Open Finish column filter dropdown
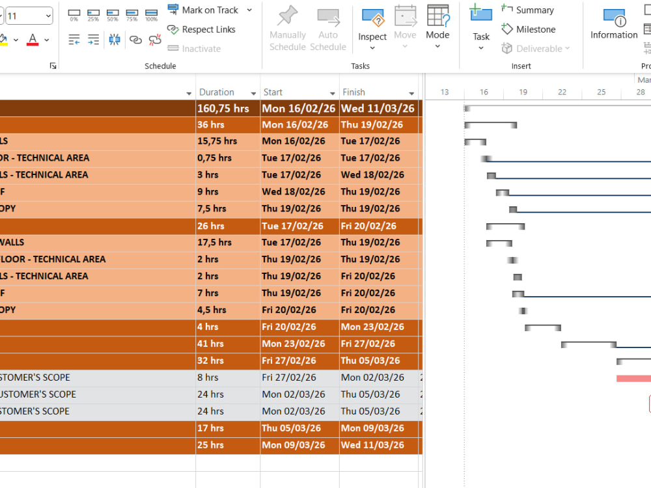This screenshot has width=651, height=488. click(411, 93)
